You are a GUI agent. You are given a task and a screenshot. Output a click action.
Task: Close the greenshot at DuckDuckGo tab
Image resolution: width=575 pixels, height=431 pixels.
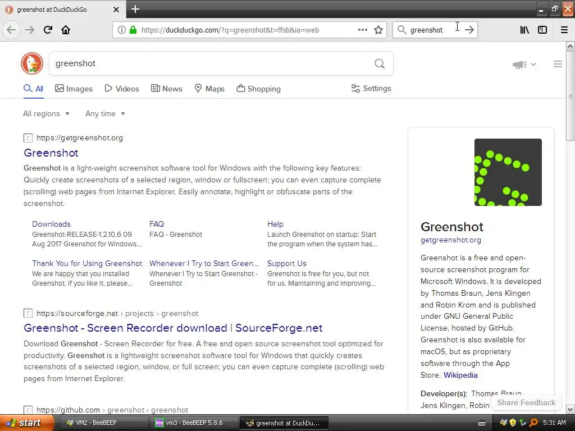tap(116, 10)
